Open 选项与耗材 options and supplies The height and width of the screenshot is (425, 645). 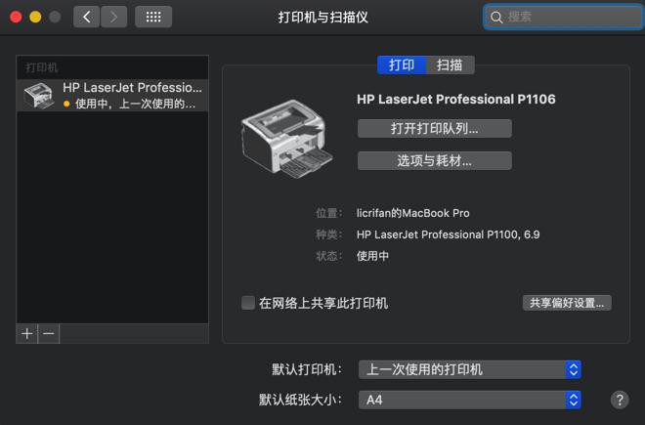tap(434, 160)
